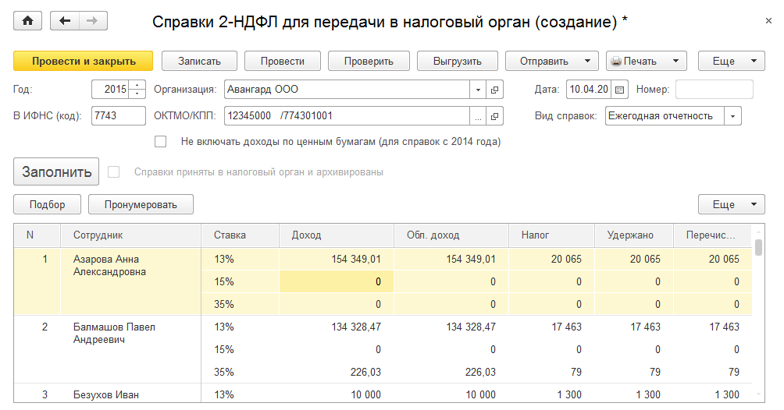Click the Ставка column header
The width and height of the screenshot is (784, 410).
point(240,235)
